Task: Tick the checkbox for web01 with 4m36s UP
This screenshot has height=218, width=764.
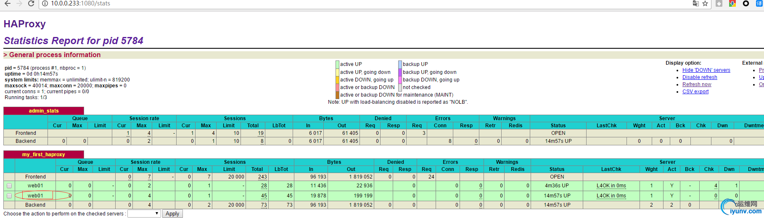Action: 9,186
